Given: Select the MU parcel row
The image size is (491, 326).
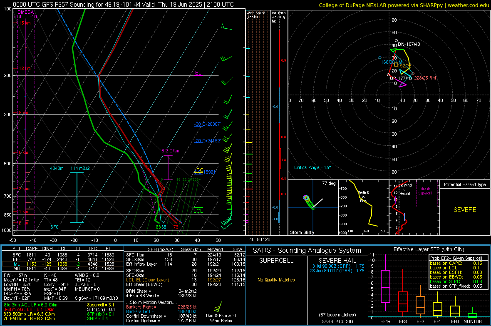Looking at the screenshot, I should (x=63, y=269).
